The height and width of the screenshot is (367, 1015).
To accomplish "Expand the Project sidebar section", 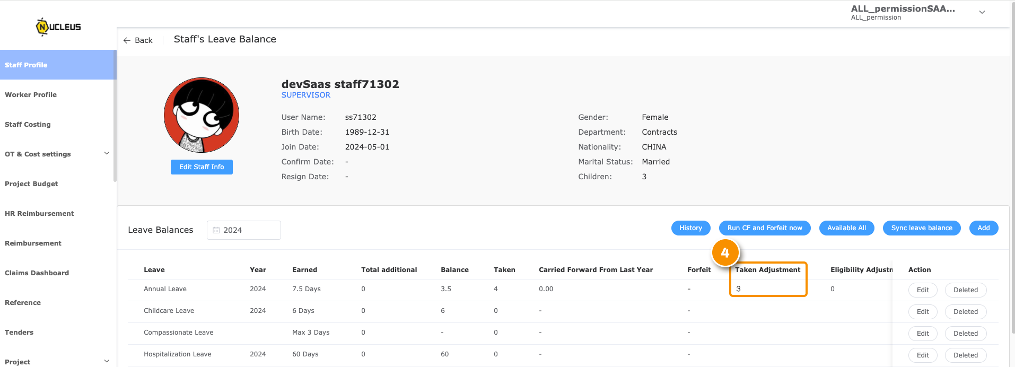I will tap(107, 361).
